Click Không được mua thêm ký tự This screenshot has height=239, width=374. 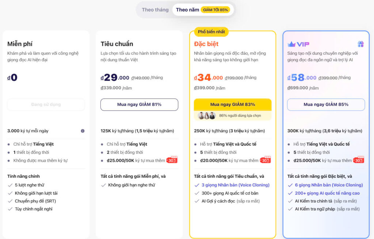[40, 160]
